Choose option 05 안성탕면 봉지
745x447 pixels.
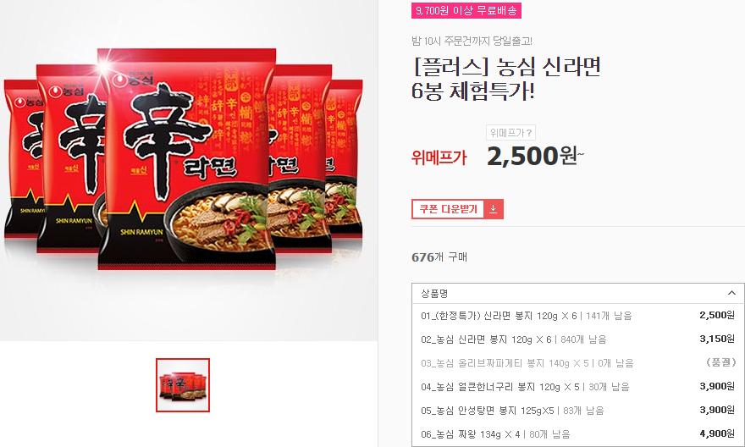(x=577, y=411)
